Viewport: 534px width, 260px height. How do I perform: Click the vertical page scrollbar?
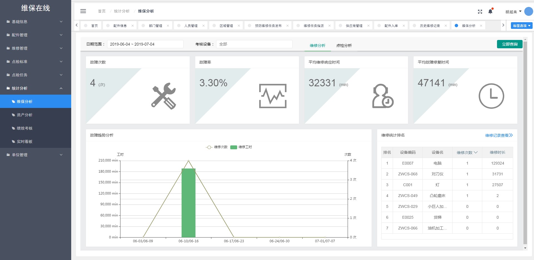click(x=525, y=143)
